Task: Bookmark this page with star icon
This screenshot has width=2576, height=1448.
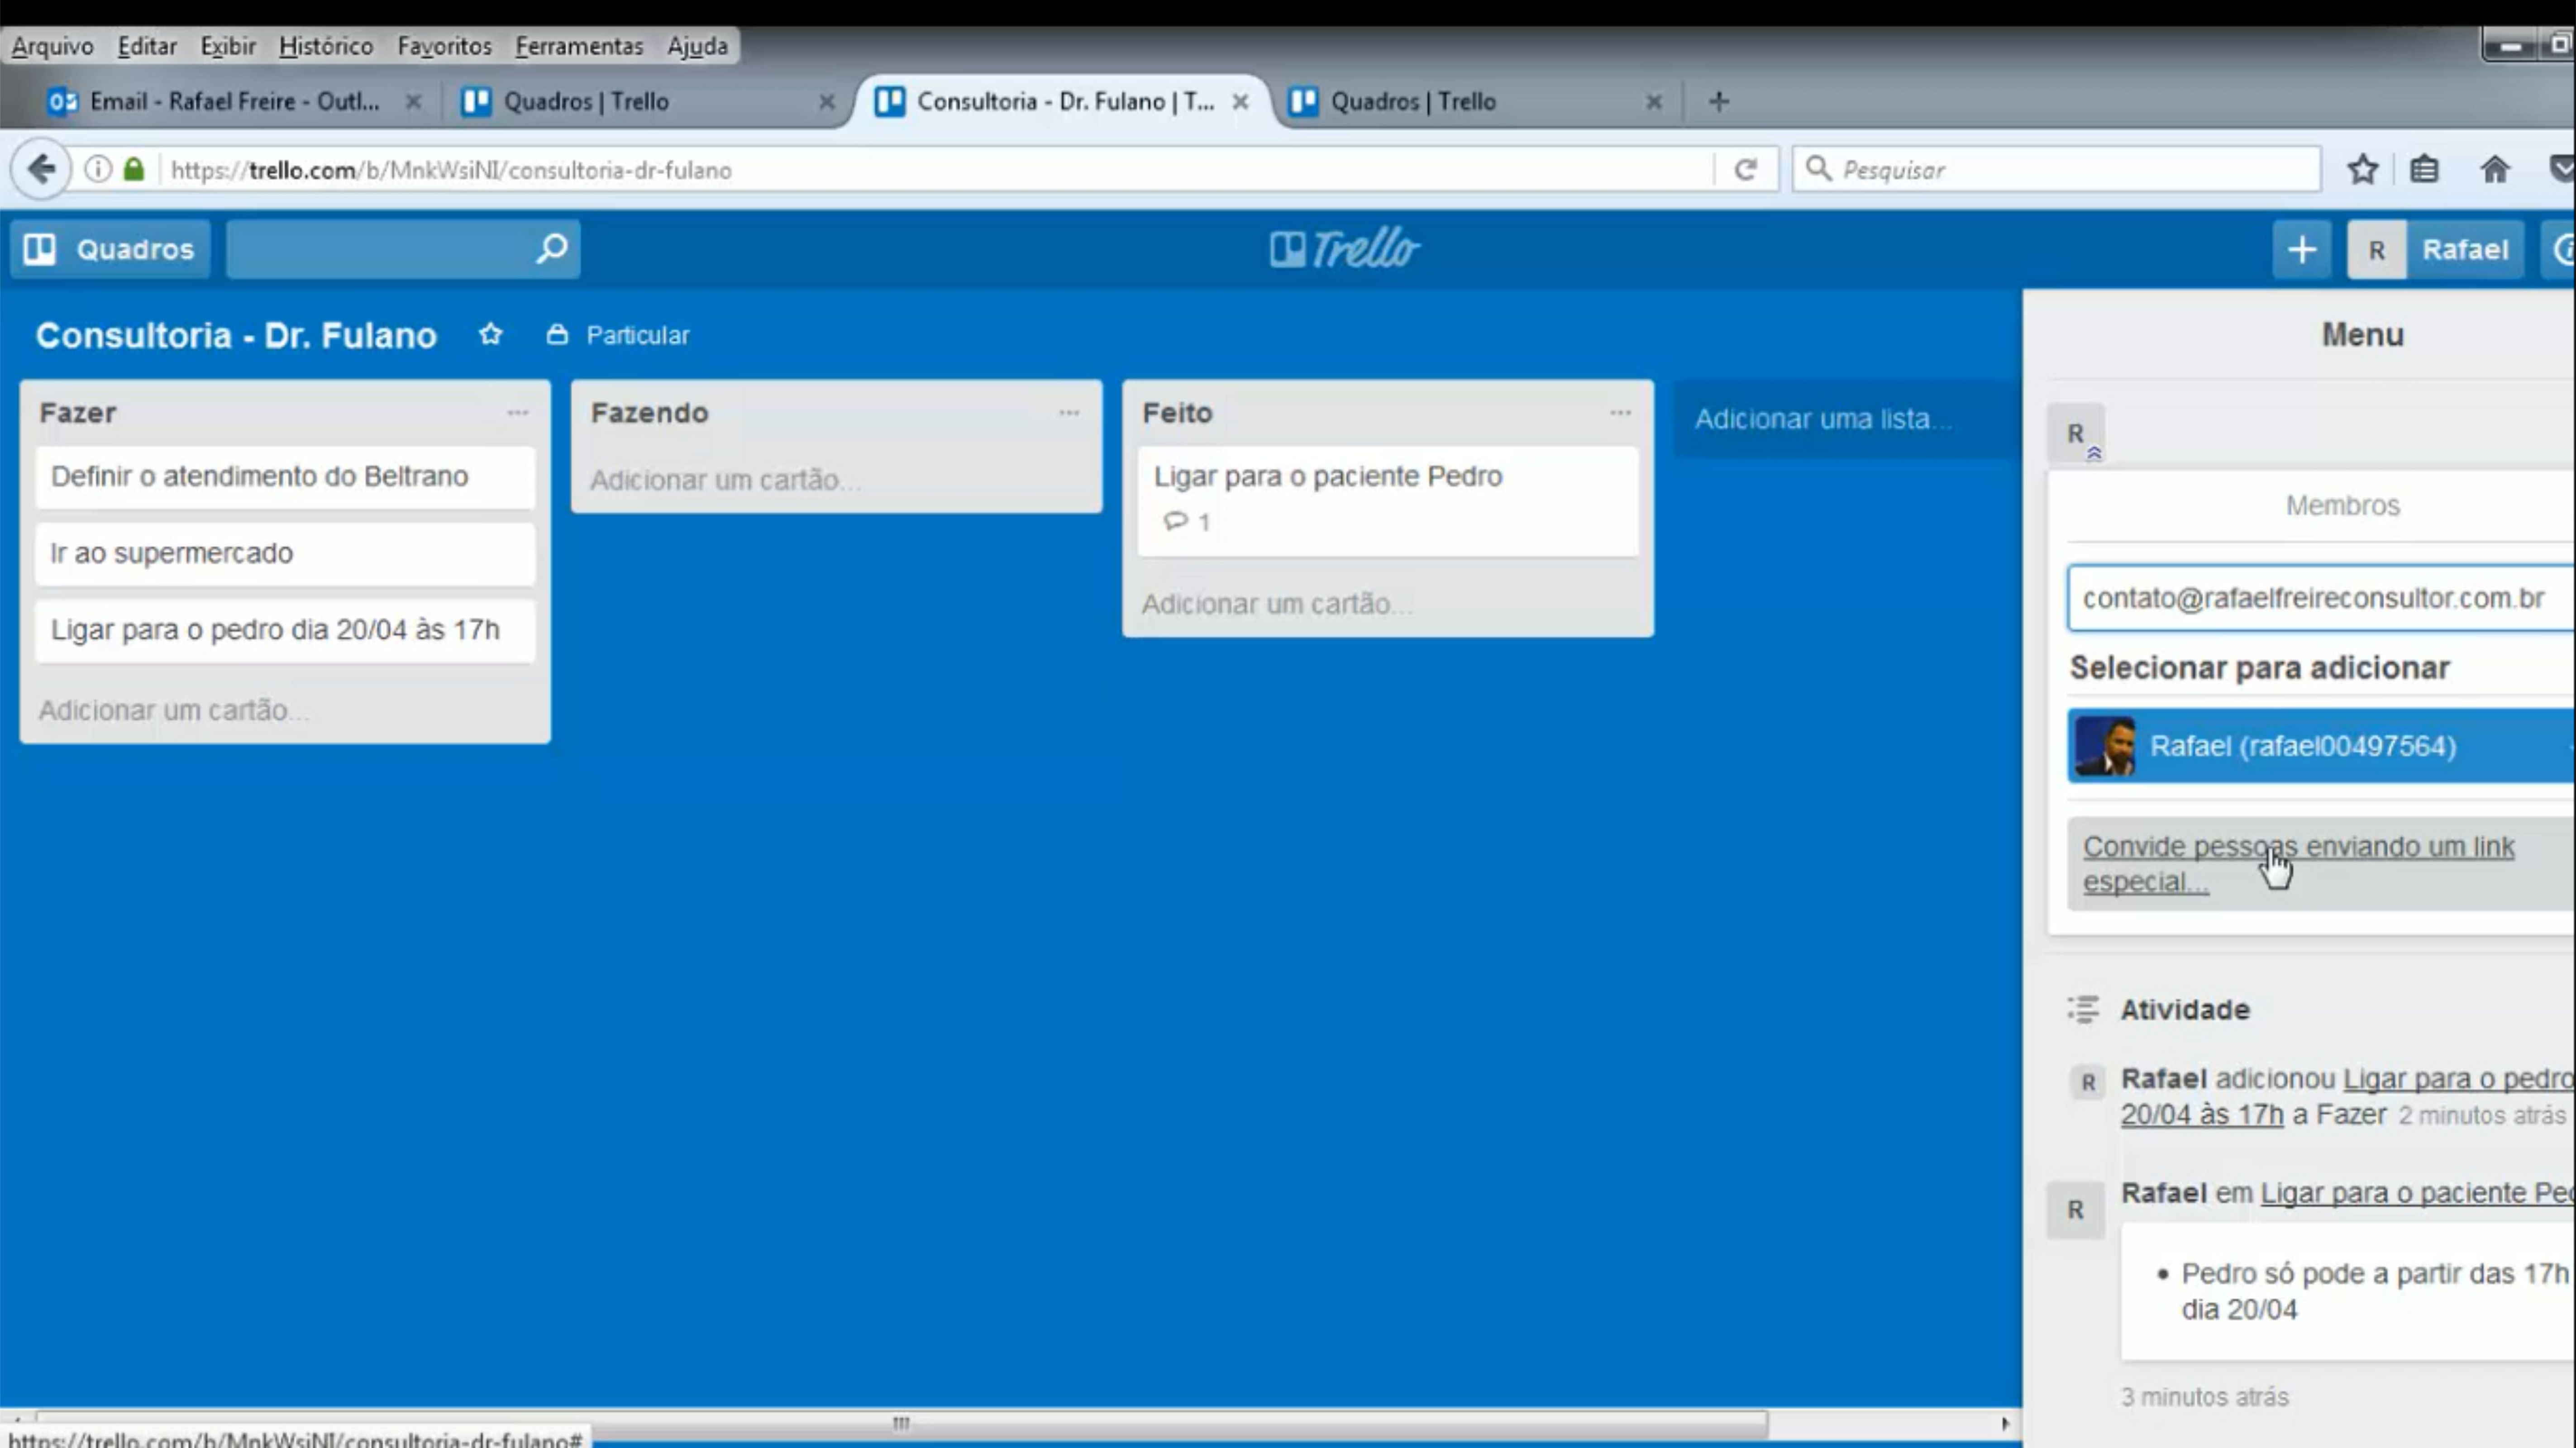Action: click(x=2363, y=169)
